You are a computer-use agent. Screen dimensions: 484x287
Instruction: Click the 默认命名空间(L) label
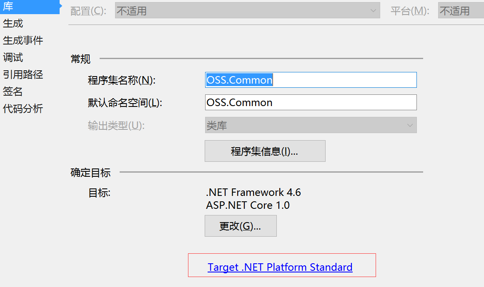[x=125, y=103]
